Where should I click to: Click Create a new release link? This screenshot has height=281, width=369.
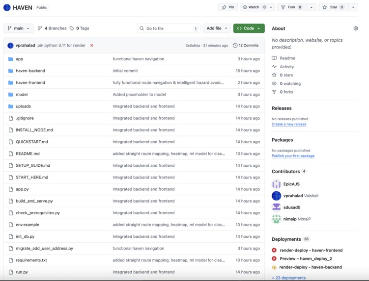289,124
